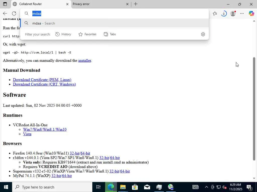Filter search by Favorites
257x192 pixels.
tap(88, 34)
